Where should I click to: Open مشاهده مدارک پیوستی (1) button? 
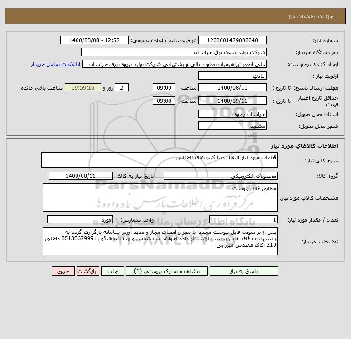(x=167, y=271)
